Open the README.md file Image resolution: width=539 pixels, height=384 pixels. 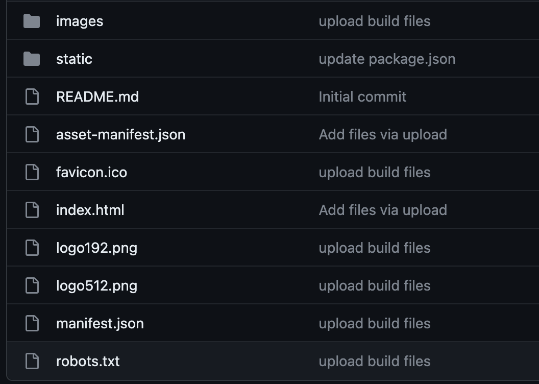click(97, 97)
